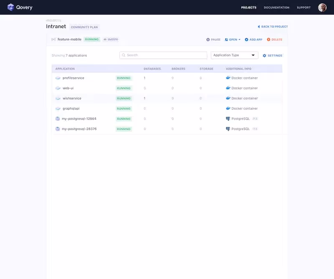The height and width of the screenshot is (279, 334).
Task: Click the PostgreSQL elephant icon for my-postgresql-12864
Action: tap(228, 118)
